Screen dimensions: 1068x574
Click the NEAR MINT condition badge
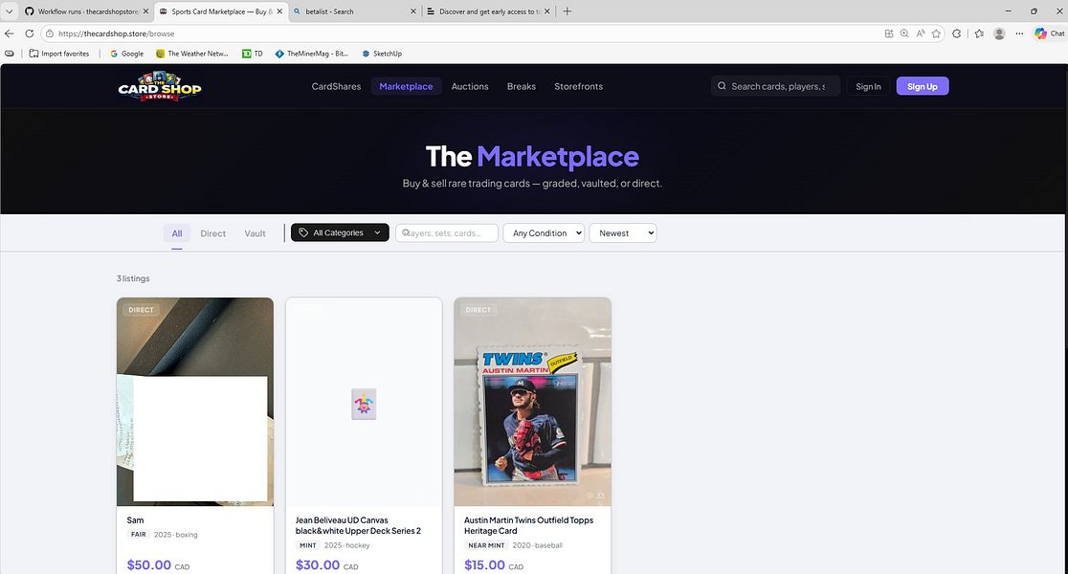(486, 545)
